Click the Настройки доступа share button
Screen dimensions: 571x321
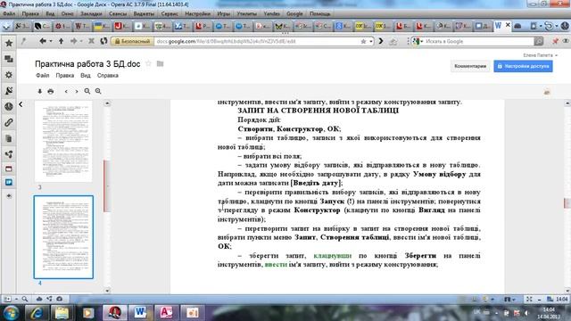pos(524,66)
